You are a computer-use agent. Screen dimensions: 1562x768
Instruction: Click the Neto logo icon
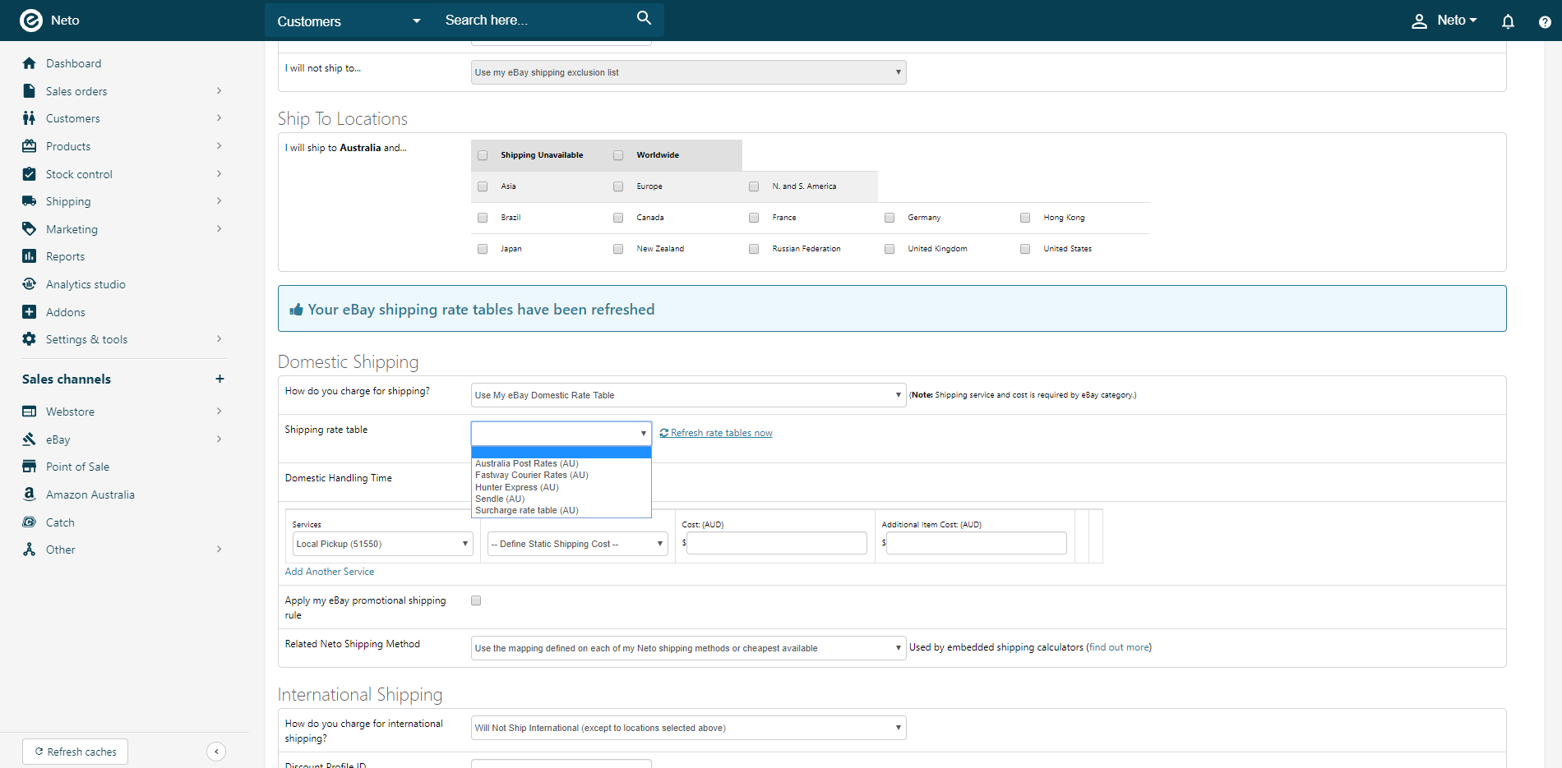(30, 20)
